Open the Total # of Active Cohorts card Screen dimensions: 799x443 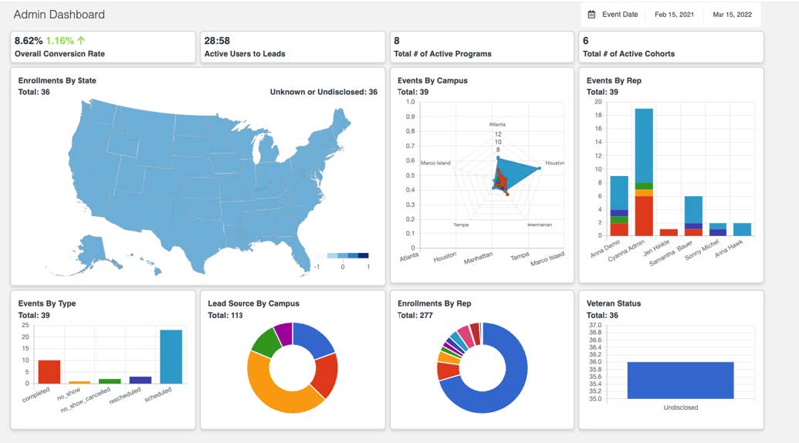coord(671,47)
